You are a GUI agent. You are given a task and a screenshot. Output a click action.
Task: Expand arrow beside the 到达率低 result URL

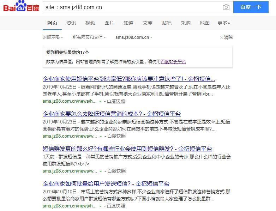click(100, 102)
